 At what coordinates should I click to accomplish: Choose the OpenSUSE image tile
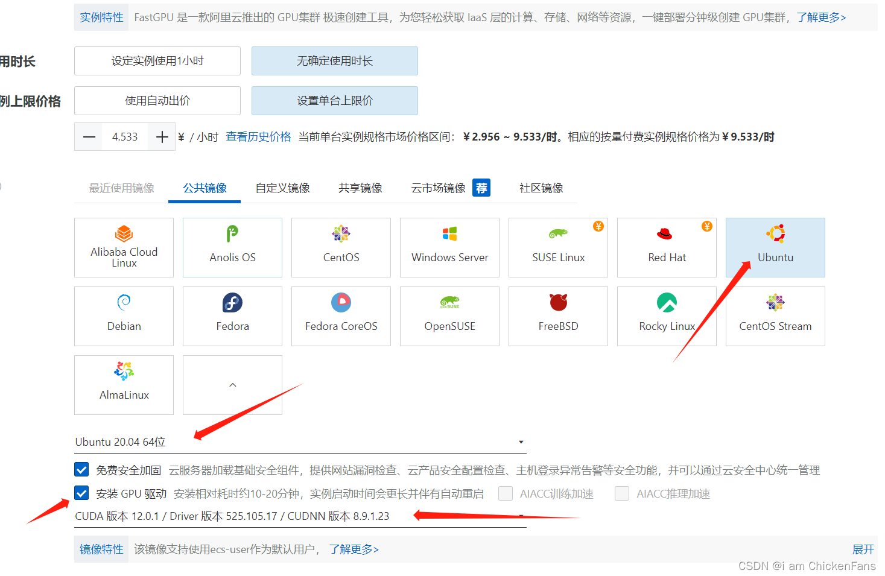point(449,316)
